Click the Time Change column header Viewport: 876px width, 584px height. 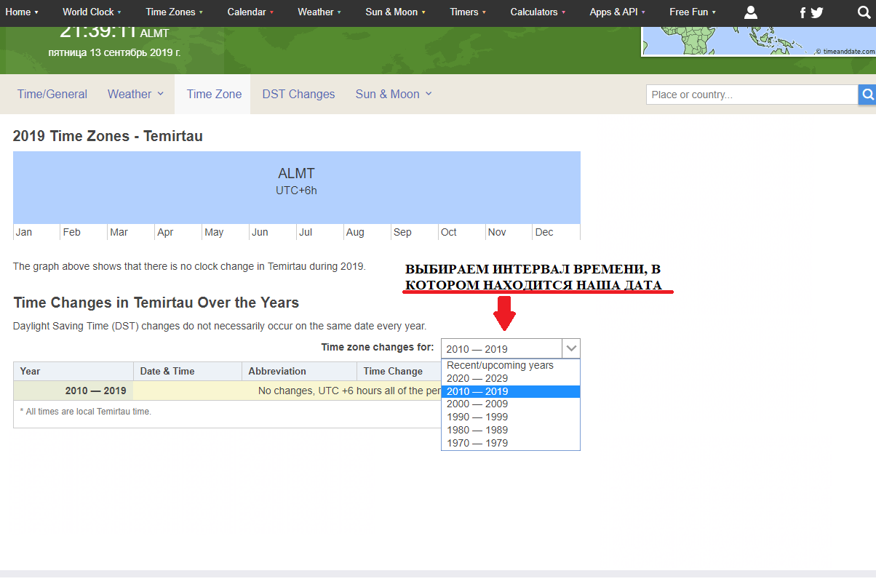click(399, 371)
